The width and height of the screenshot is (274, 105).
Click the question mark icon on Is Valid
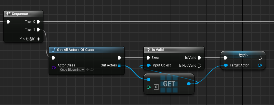148,50
